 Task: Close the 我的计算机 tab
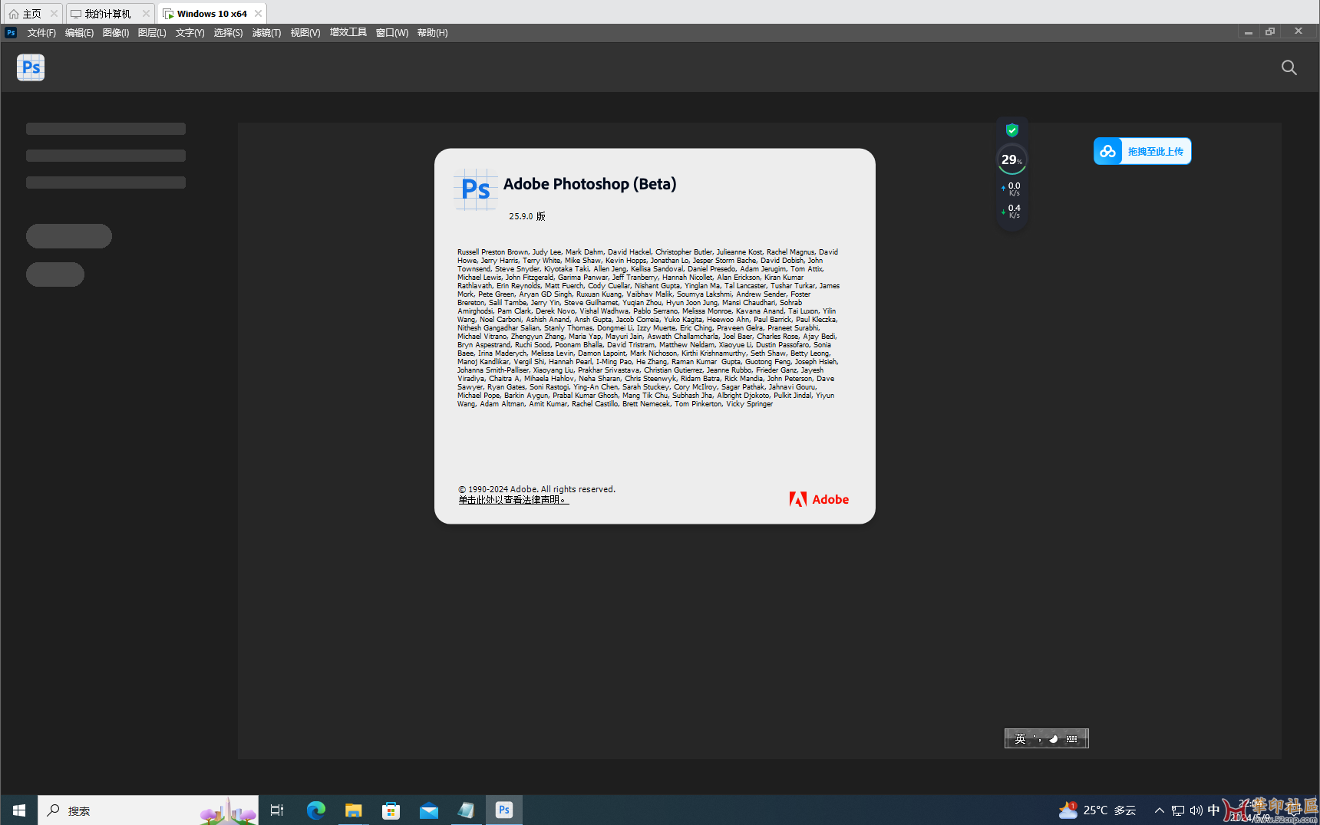[146, 14]
